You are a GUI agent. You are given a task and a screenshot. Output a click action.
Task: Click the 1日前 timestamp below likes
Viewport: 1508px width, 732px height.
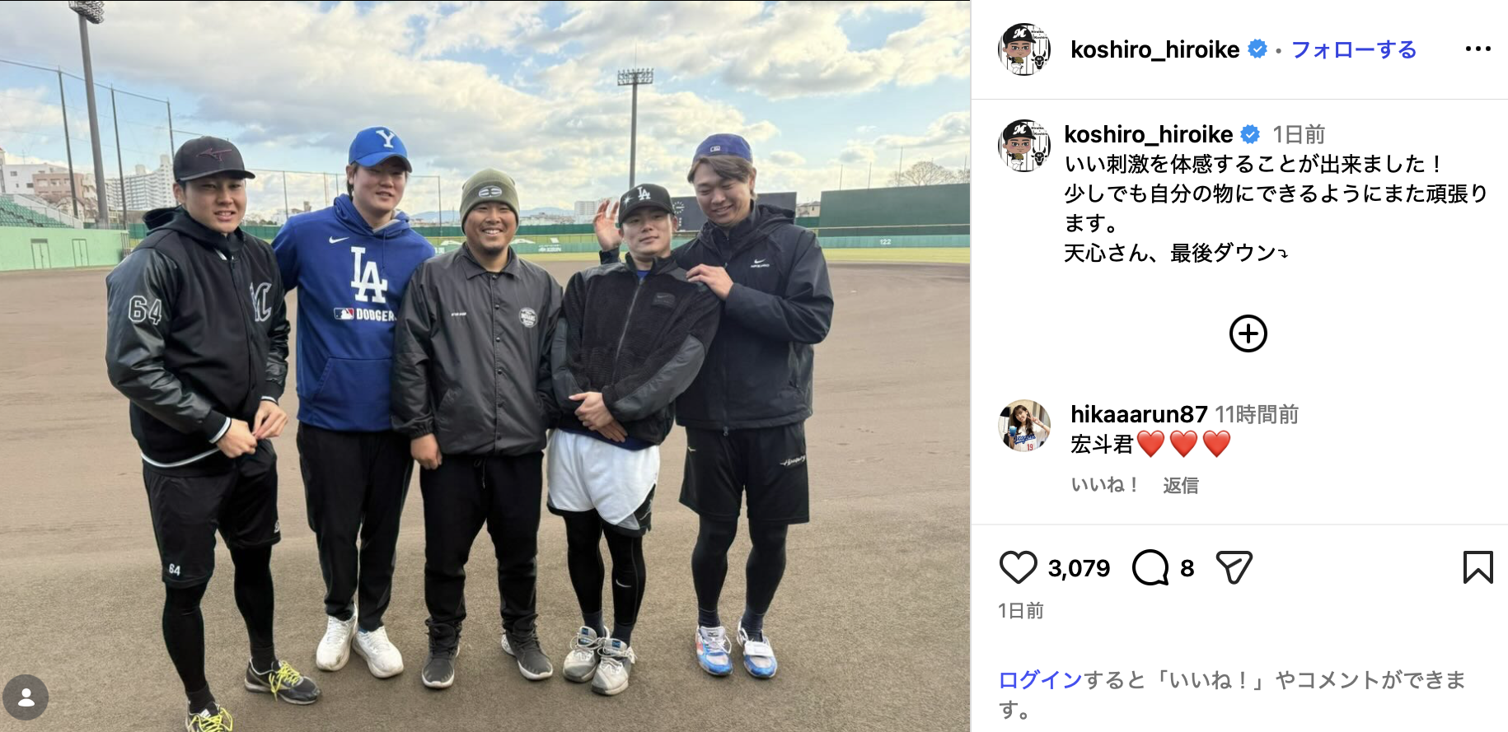1021,610
